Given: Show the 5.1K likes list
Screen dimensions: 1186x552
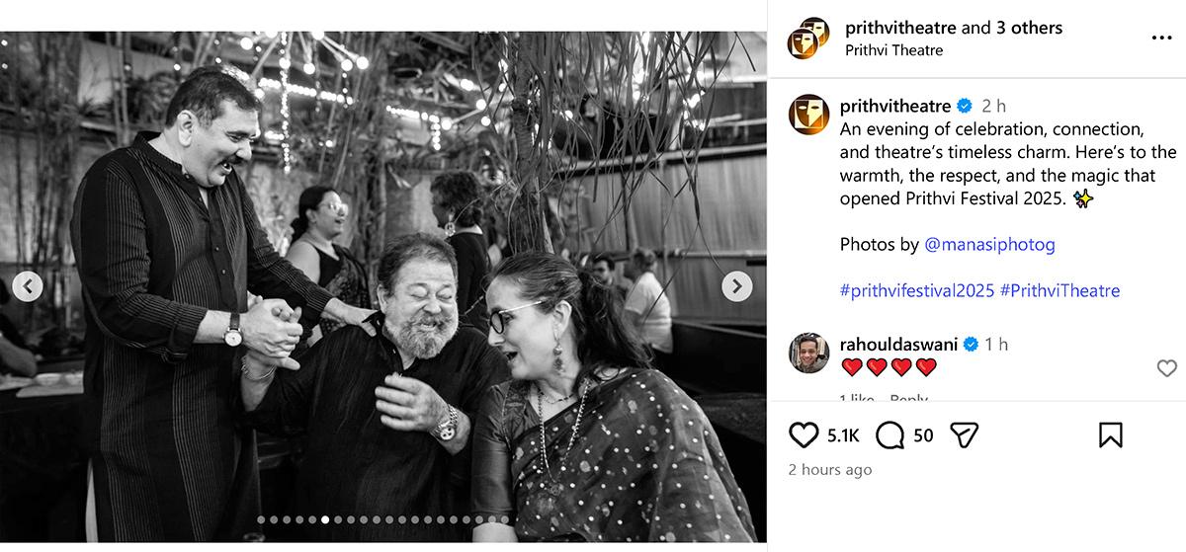Looking at the screenshot, I should [843, 434].
